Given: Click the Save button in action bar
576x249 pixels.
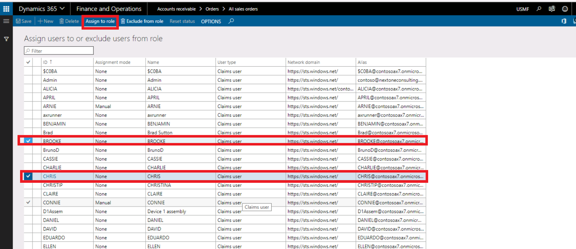Looking at the screenshot, I should (24, 21).
